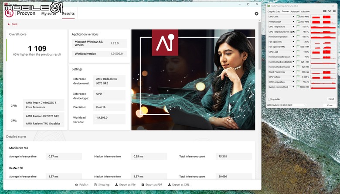Click the Show log document icon
This screenshot has height=194, width=340.
pyautogui.click(x=95, y=185)
